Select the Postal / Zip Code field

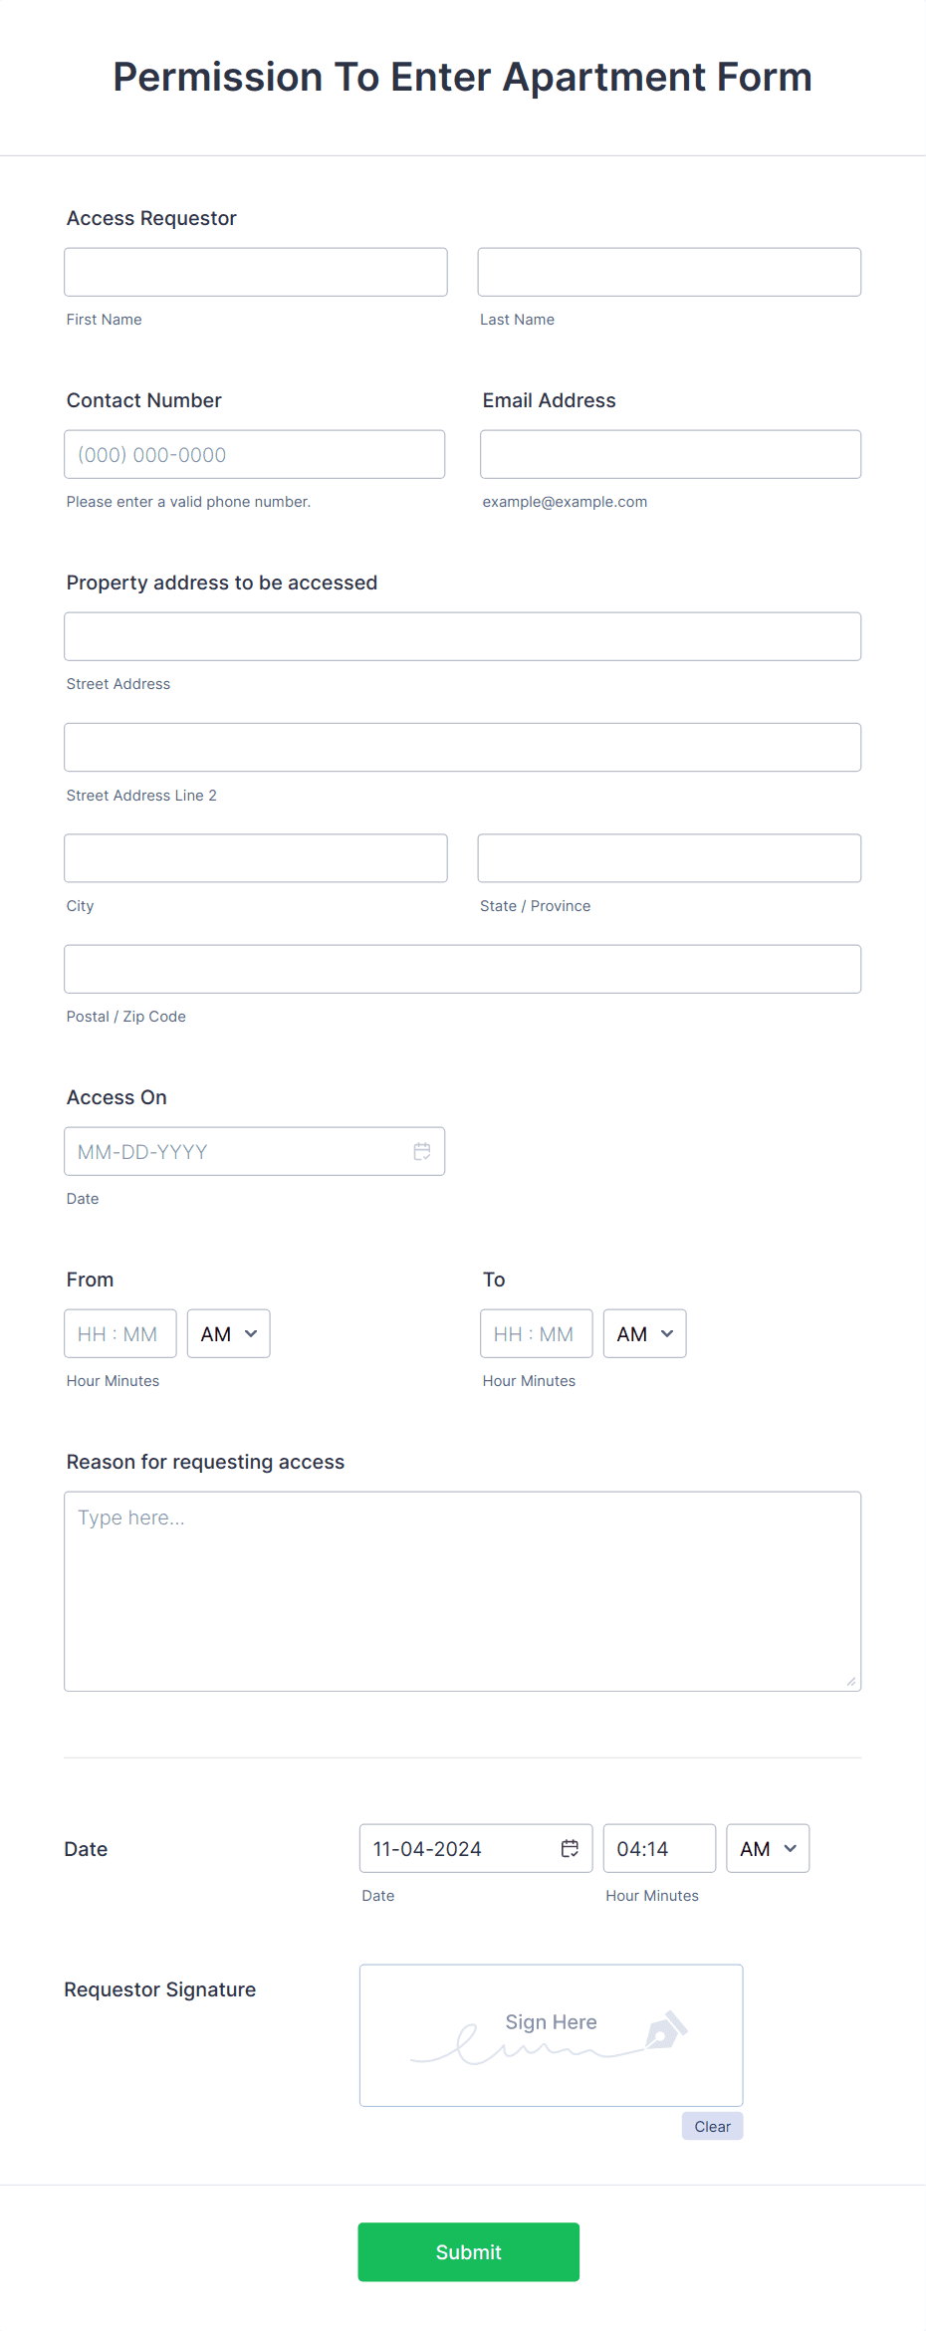point(462,968)
